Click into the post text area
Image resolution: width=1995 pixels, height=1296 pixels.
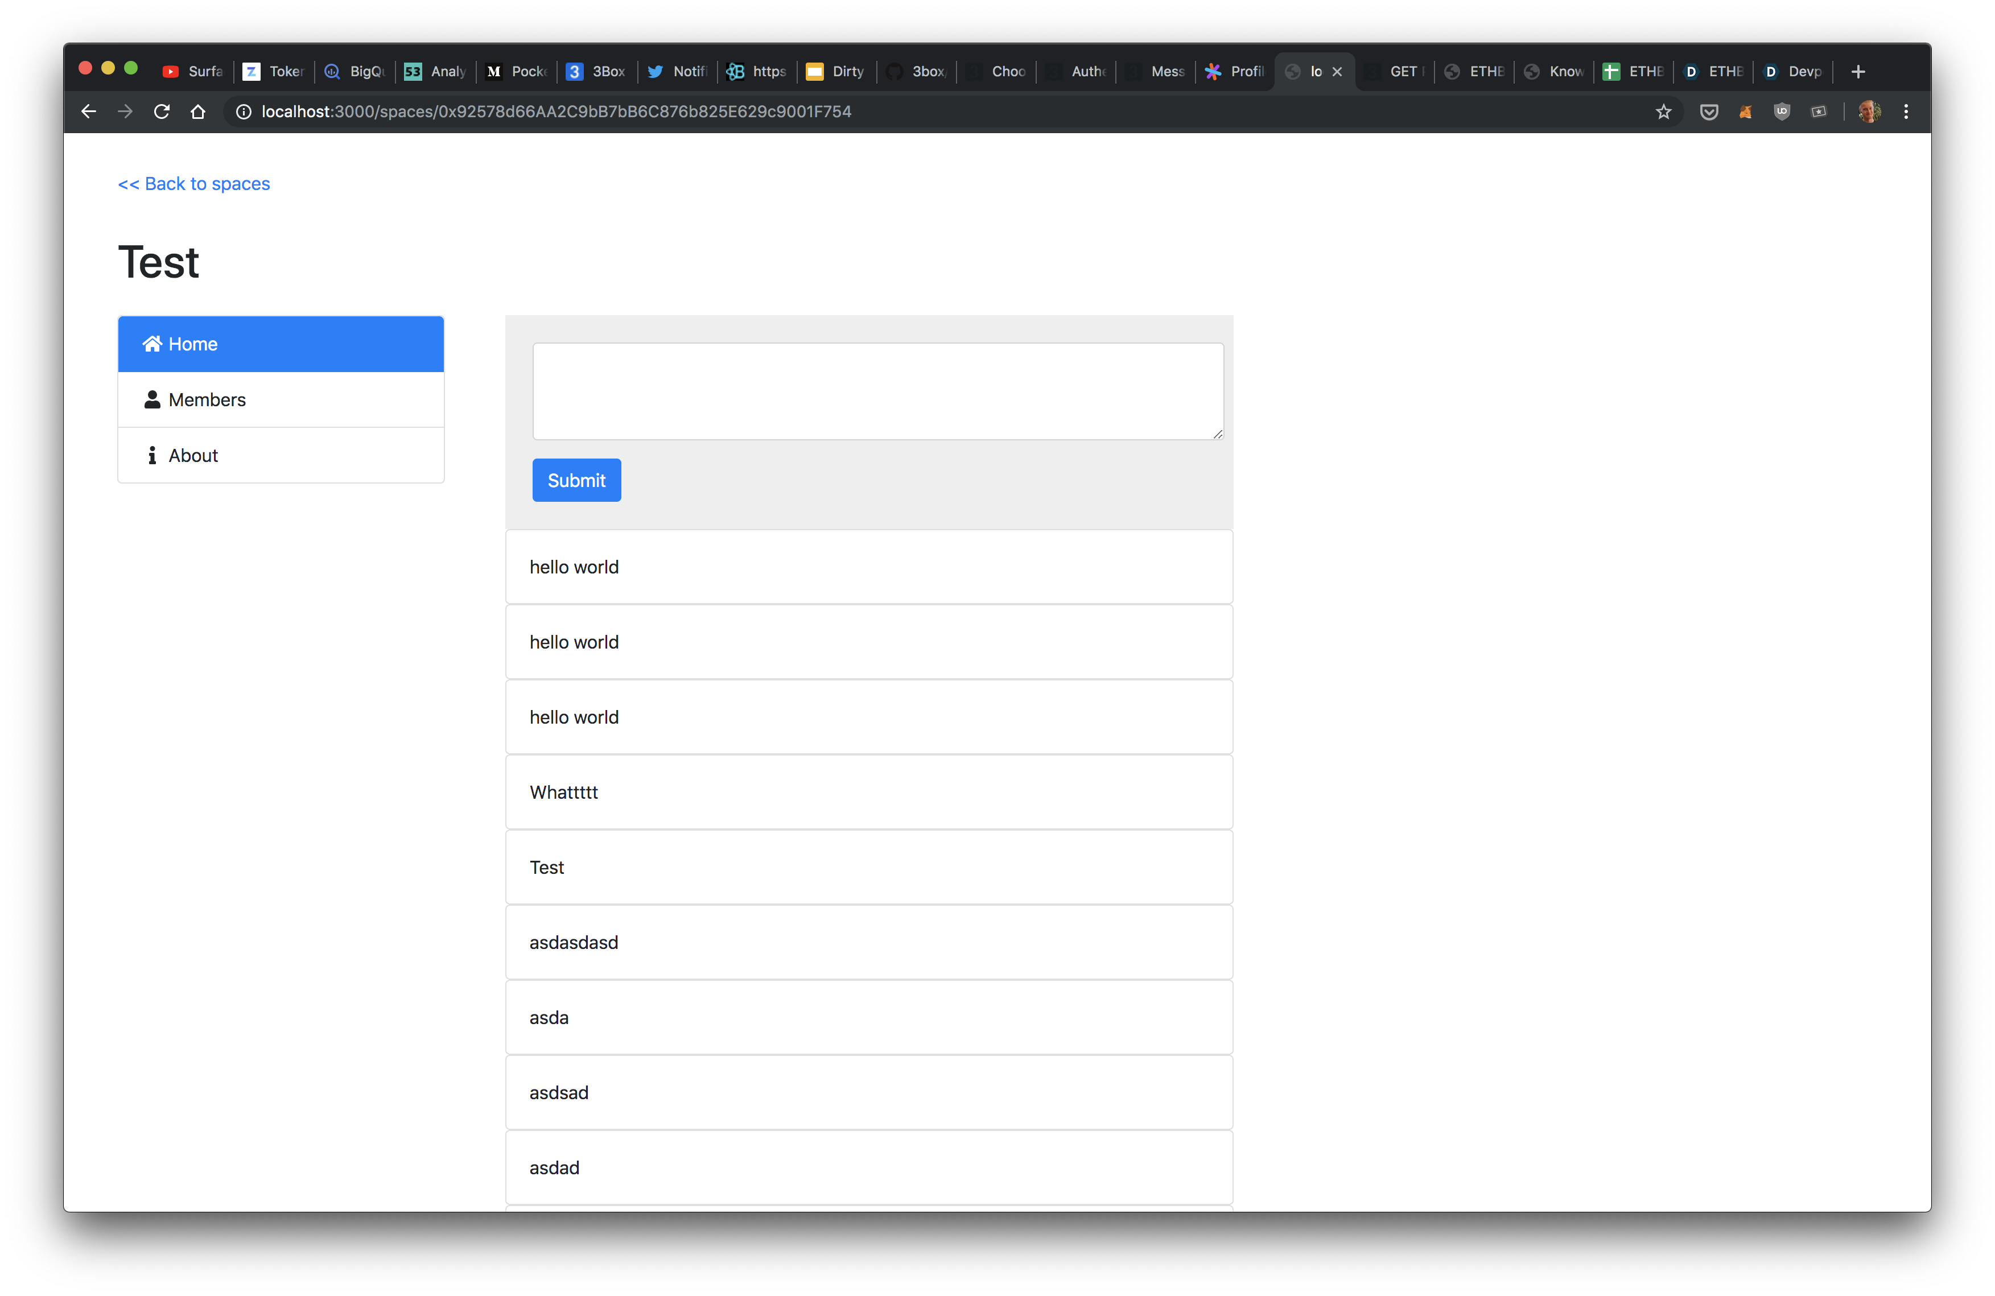[877, 391]
